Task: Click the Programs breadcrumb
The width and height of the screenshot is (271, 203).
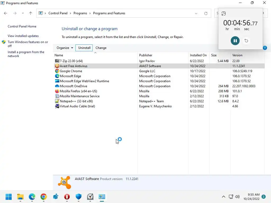Action: point(80,13)
